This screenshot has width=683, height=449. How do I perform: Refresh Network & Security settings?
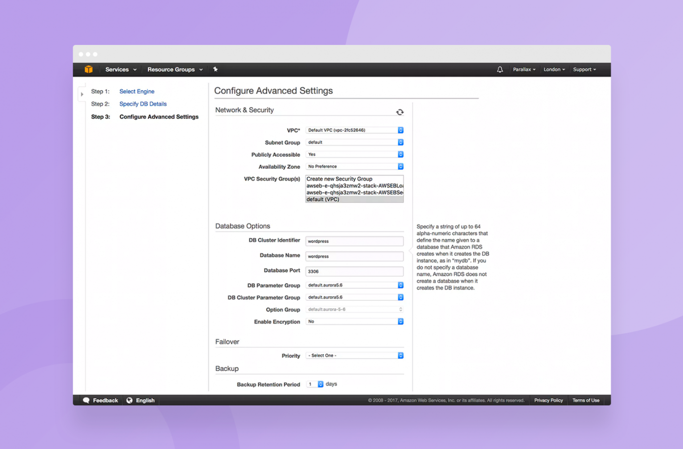[x=400, y=112]
